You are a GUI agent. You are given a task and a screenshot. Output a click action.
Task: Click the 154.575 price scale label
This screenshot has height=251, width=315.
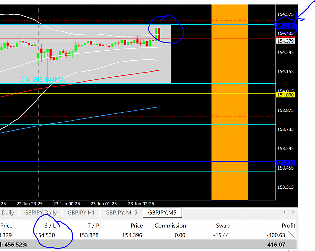coord(285,14)
